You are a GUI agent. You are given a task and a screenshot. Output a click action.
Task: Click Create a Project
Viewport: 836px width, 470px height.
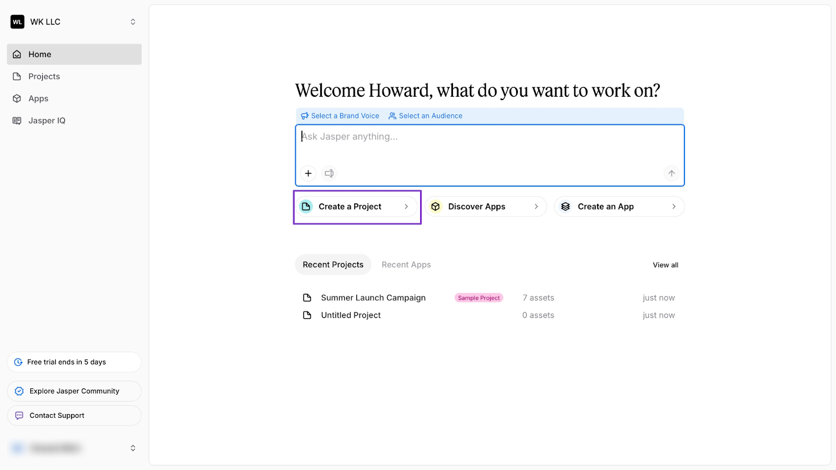[357, 207]
